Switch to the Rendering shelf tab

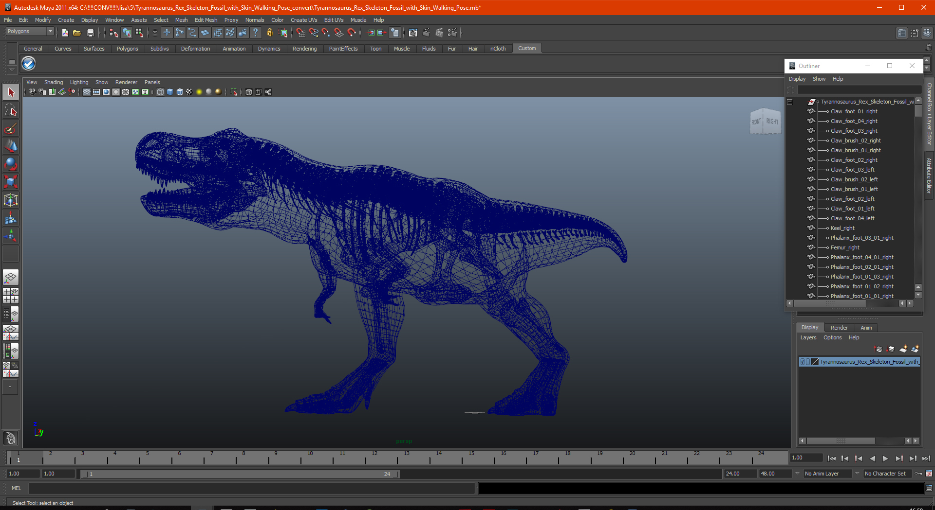[x=304, y=49]
